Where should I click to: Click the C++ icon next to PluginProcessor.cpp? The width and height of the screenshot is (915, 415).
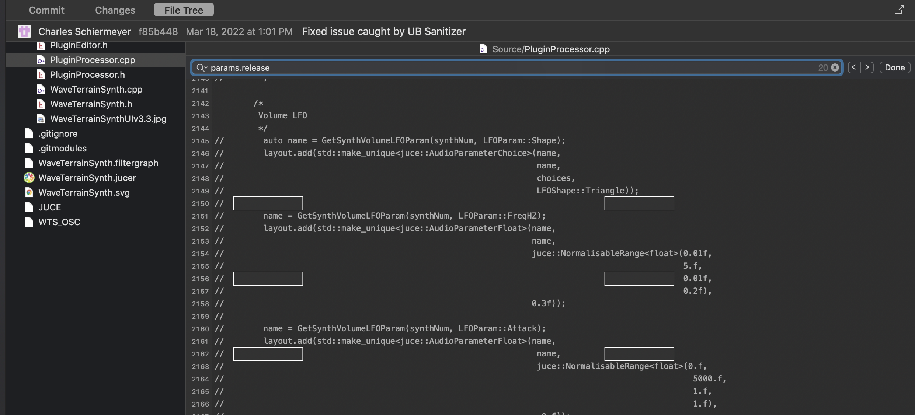[x=41, y=60]
